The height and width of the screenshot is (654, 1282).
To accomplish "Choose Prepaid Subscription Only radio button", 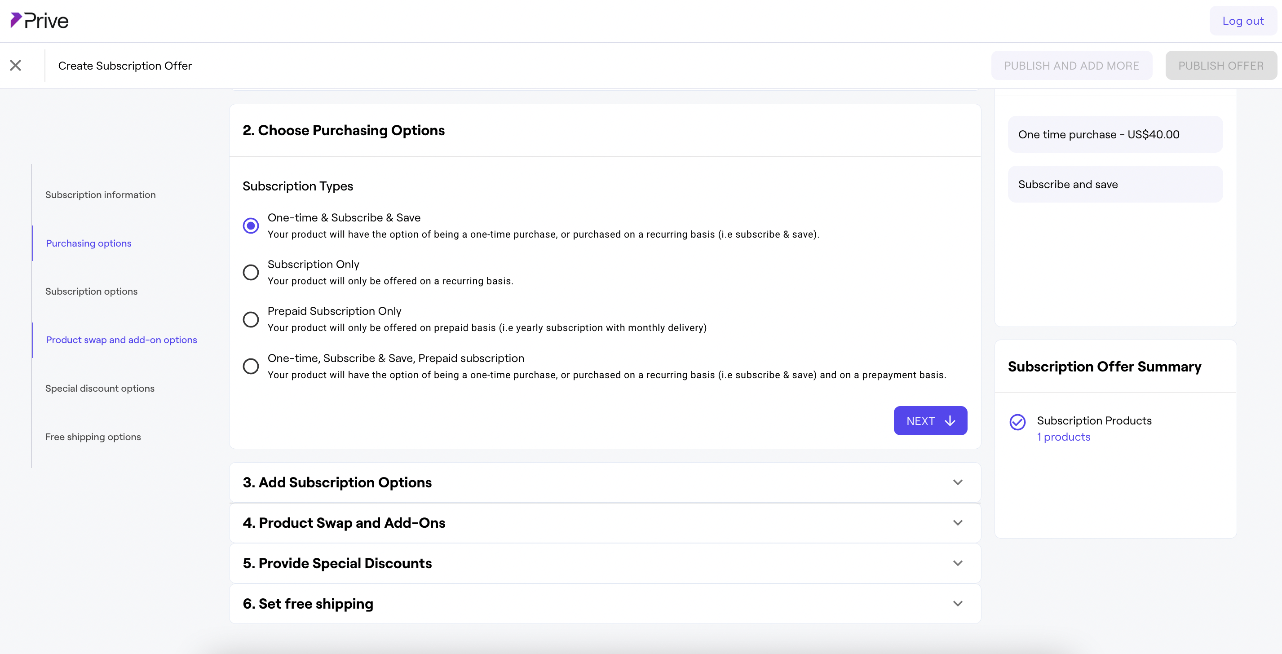I will pyautogui.click(x=250, y=319).
